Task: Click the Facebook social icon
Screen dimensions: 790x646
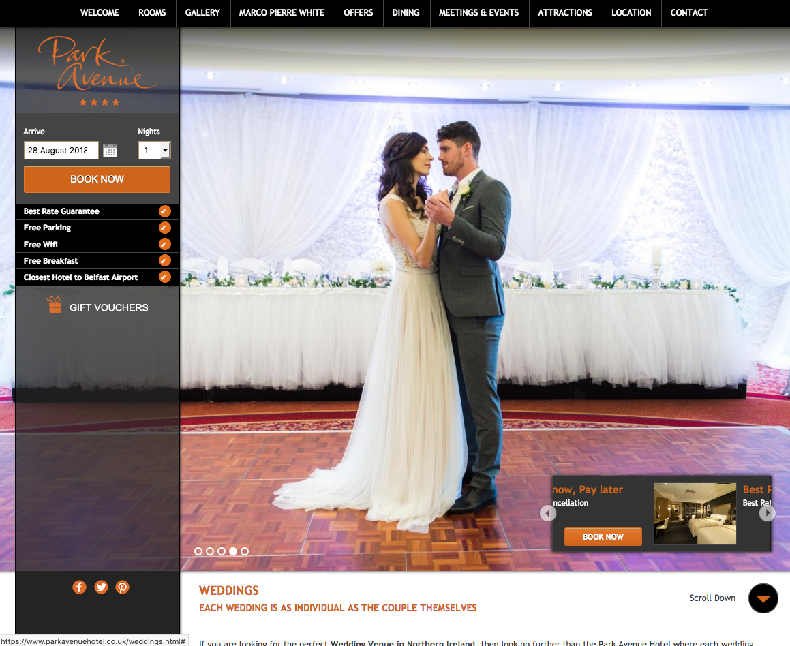Action: pos(80,587)
